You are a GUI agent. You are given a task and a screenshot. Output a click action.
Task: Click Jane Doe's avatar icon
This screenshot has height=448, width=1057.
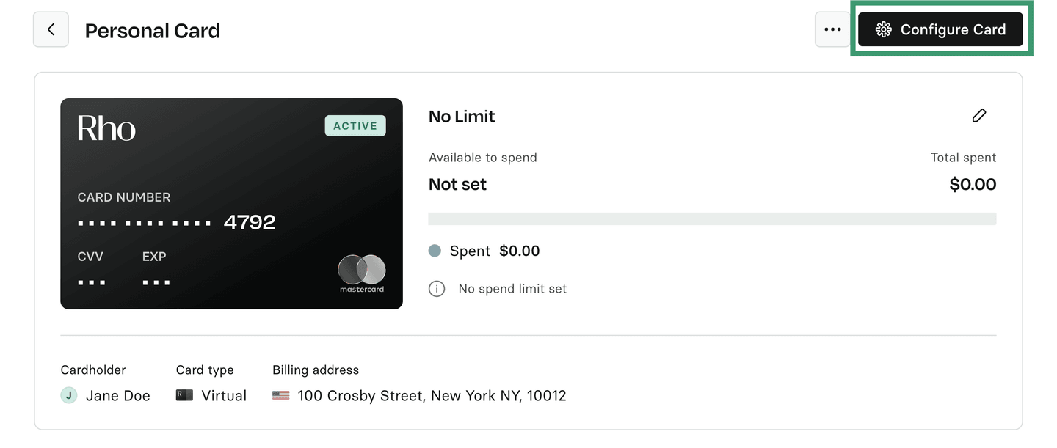(x=69, y=396)
